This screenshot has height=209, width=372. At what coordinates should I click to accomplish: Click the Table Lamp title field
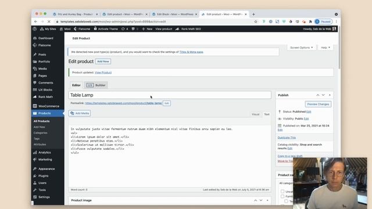click(x=170, y=95)
